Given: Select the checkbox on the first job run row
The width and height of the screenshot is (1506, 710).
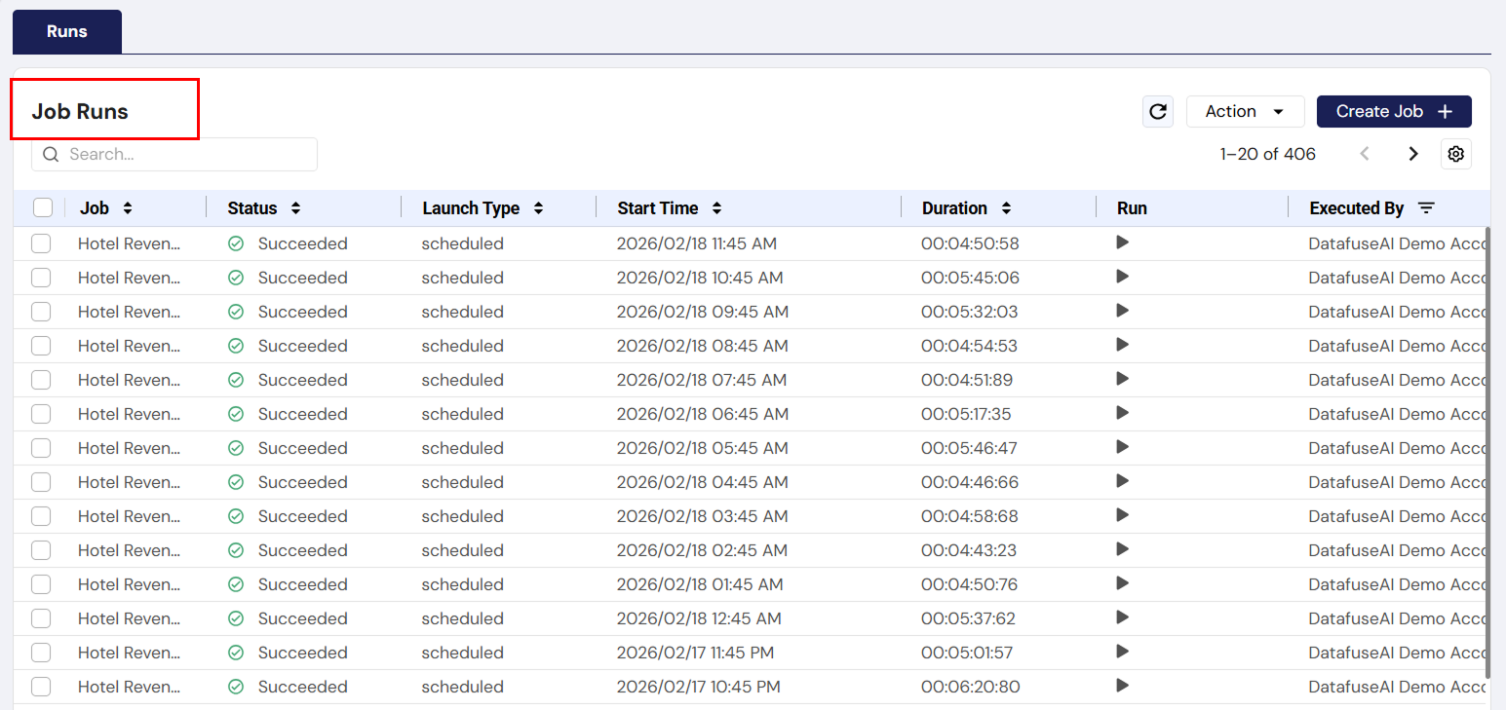Looking at the screenshot, I should 41,243.
